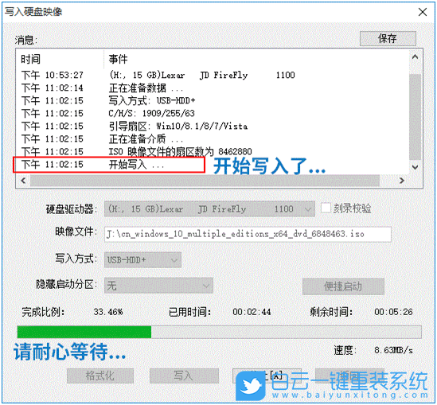Open the 硬盘驱动器 dropdown
Viewport: 437px width, 405px height.
click(x=209, y=209)
